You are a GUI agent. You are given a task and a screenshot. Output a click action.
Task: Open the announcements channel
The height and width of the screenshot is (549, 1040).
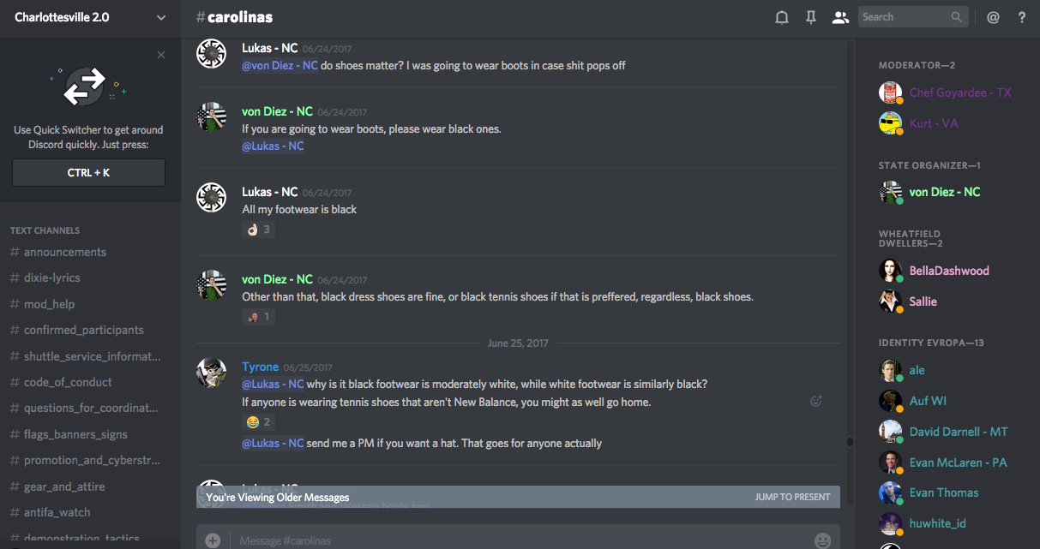tap(65, 252)
